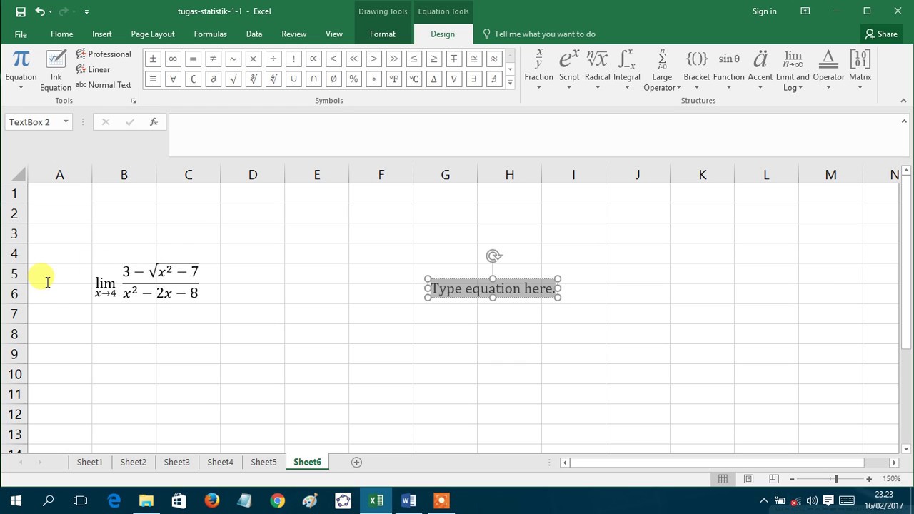Switch equation to Professional format
The height and width of the screenshot is (514, 914).
(x=104, y=54)
